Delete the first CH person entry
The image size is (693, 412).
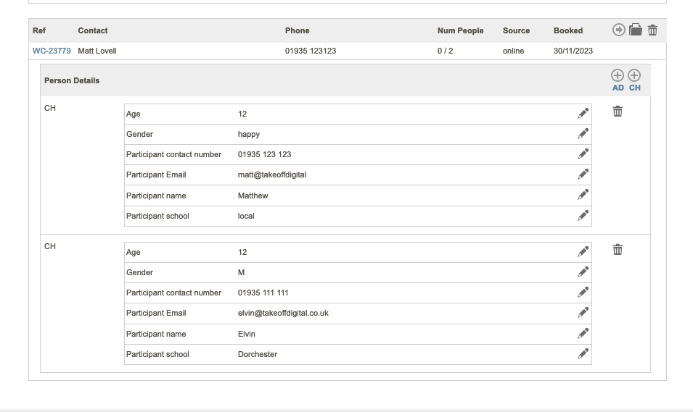pyautogui.click(x=618, y=112)
